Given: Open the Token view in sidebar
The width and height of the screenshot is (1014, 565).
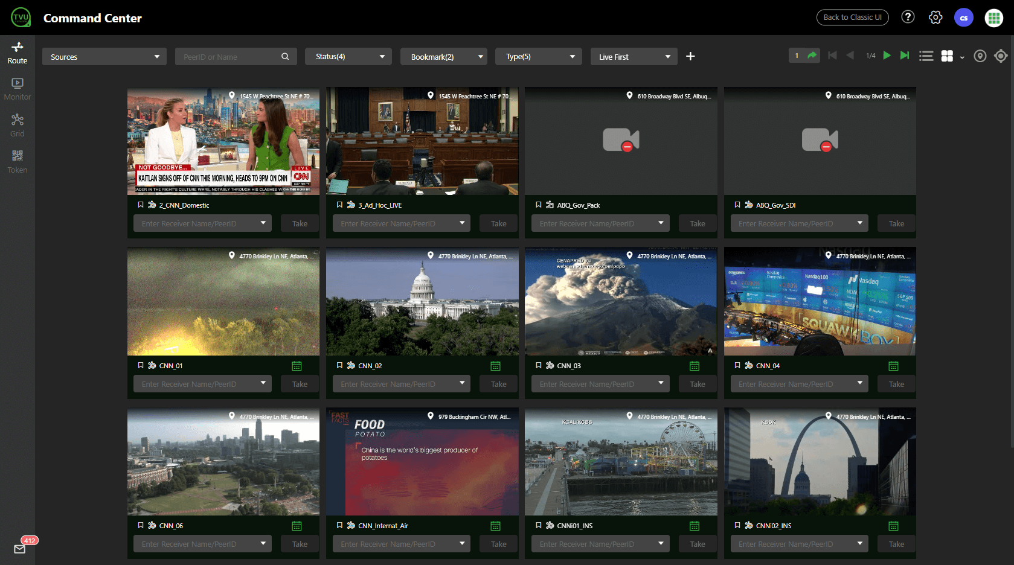Looking at the screenshot, I should pos(18,162).
